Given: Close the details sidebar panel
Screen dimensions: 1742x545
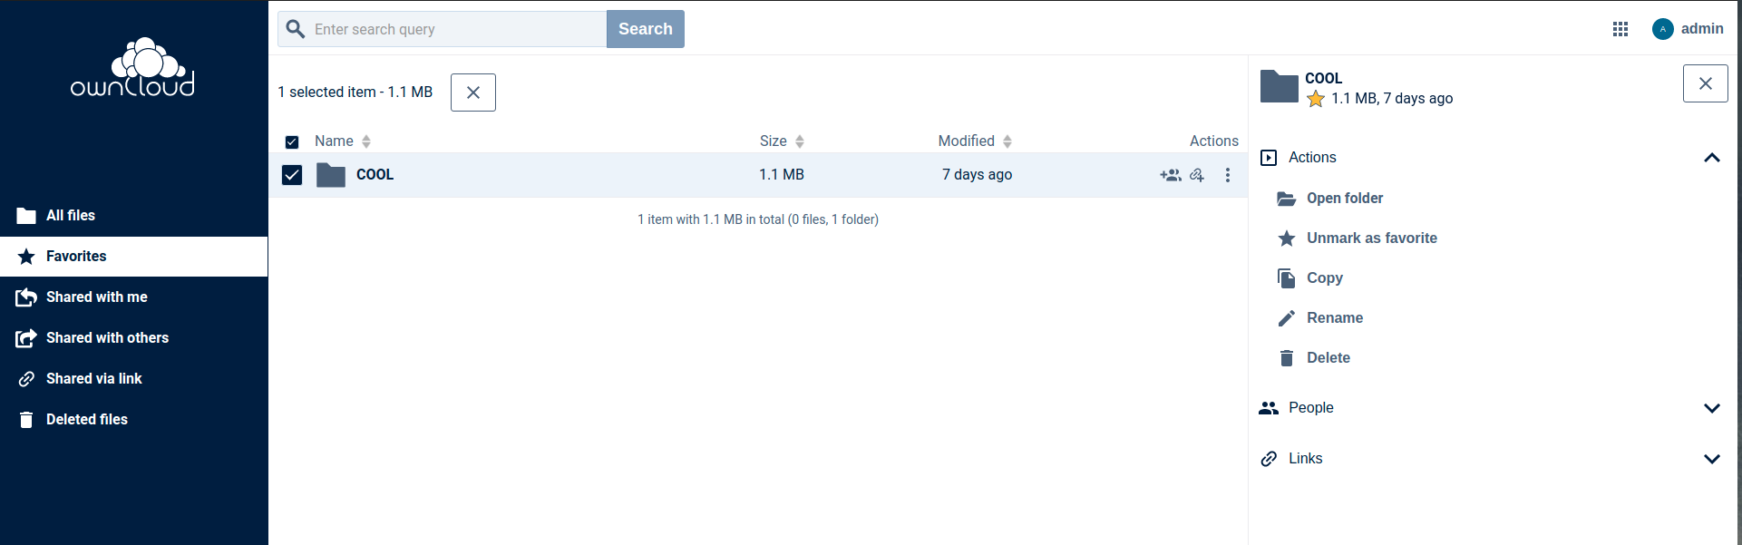Looking at the screenshot, I should [x=1706, y=83].
